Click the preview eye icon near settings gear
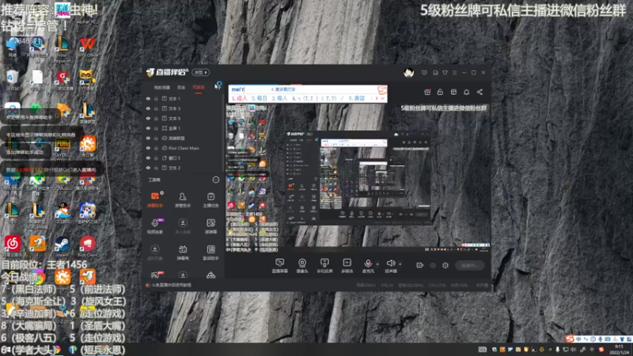Viewport: 633px width, 356px height. [433, 265]
